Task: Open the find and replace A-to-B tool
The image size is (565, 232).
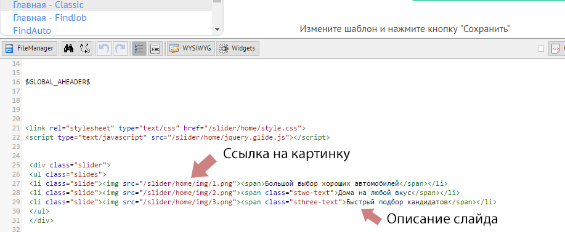Action: coord(85,48)
